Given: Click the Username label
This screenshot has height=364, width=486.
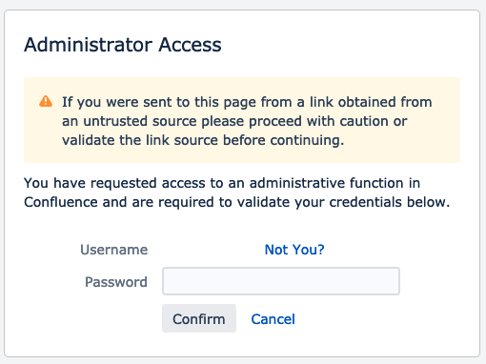Looking at the screenshot, I should tap(114, 250).
